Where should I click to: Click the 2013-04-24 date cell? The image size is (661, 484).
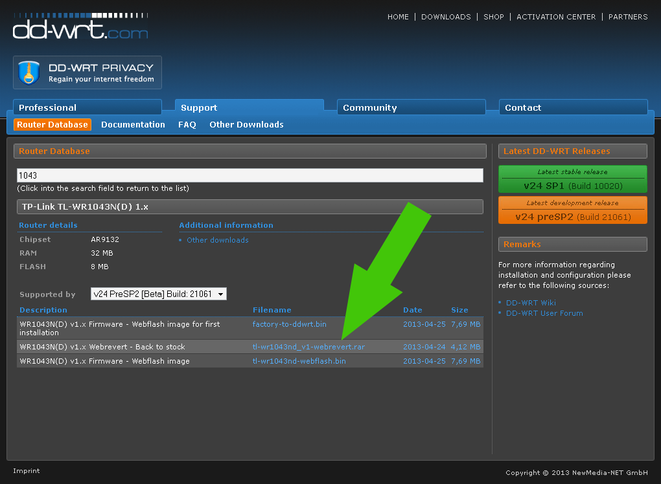(x=424, y=347)
